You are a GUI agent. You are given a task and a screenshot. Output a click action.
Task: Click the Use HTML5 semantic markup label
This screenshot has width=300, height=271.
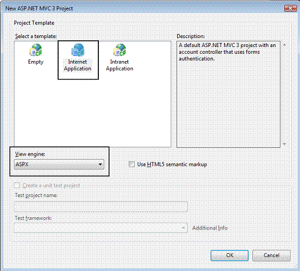coord(172,165)
